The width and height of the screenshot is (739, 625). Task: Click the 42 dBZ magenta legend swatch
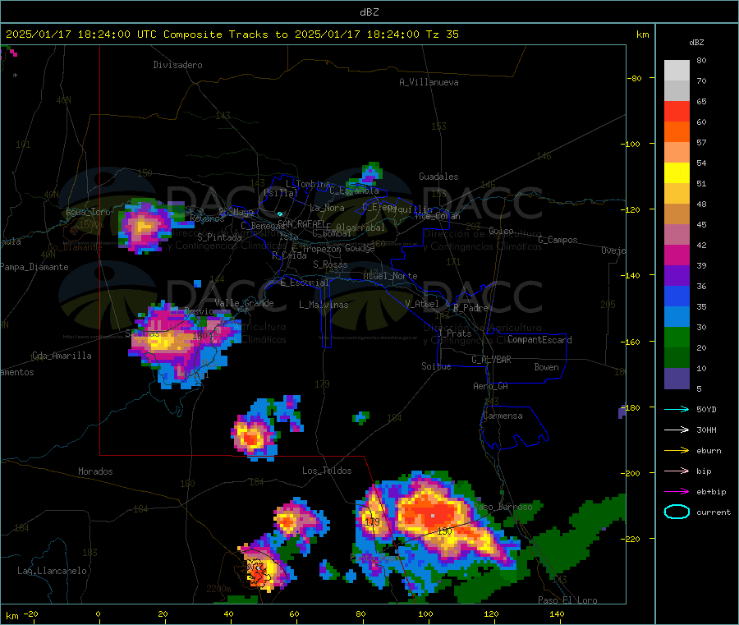click(x=677, y=255)
